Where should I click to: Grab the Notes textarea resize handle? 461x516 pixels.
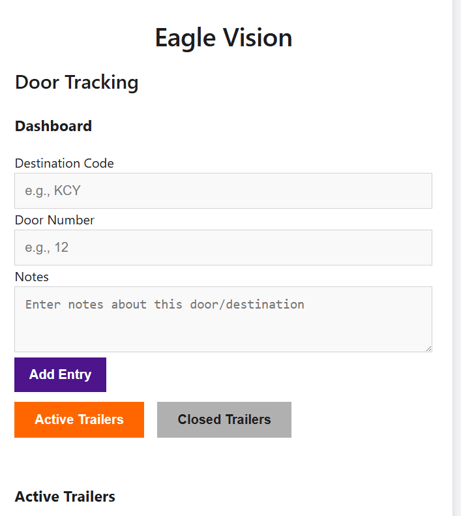click(428, 348)
